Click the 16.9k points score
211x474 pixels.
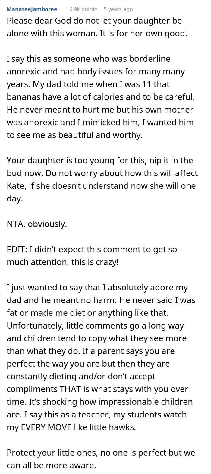(82, 9)
